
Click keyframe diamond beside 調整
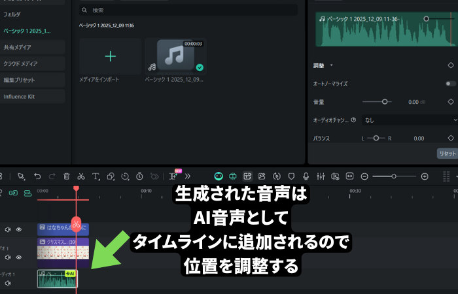(x=451, y=65)
